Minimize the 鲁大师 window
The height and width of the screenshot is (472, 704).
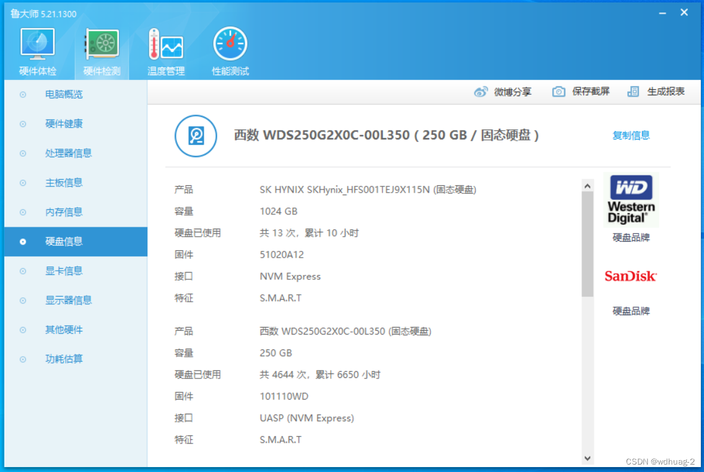(663, 13)
